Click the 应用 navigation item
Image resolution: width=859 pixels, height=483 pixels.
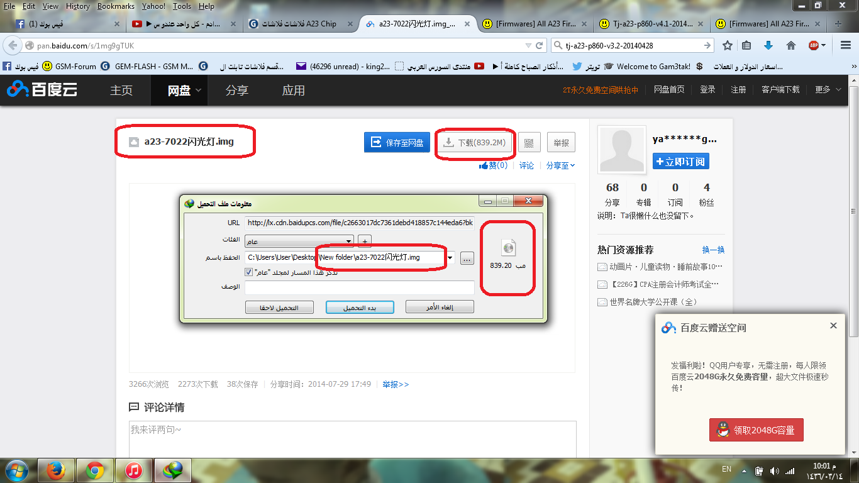click(293, 91)
